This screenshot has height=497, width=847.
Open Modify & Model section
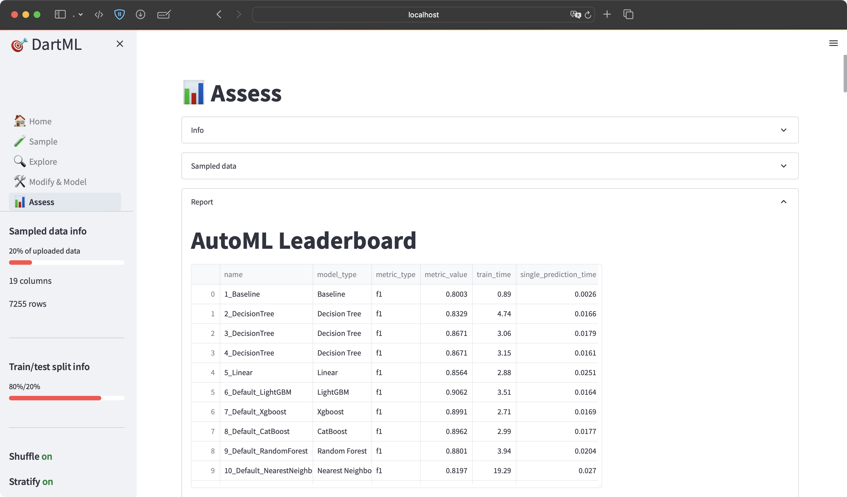click(57, 182)
